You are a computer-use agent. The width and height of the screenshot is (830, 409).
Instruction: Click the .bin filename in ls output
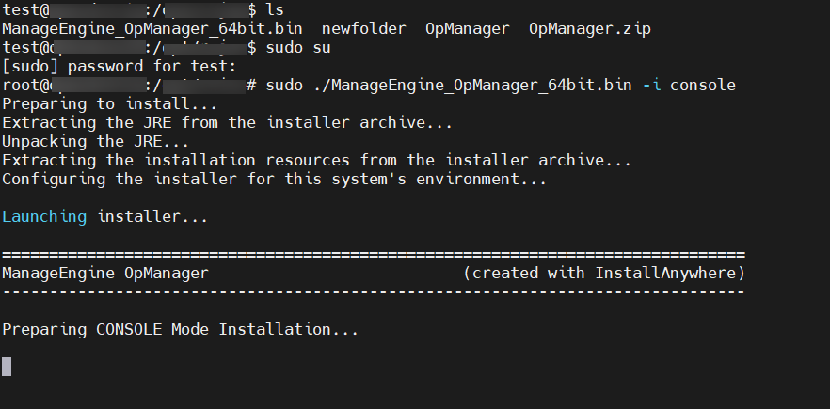(152, 28)
